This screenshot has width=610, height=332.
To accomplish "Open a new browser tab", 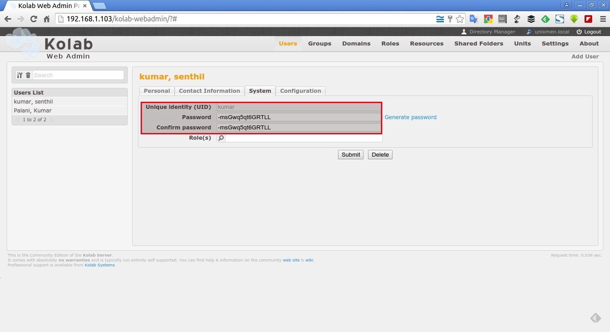I will tap(100, 6).
